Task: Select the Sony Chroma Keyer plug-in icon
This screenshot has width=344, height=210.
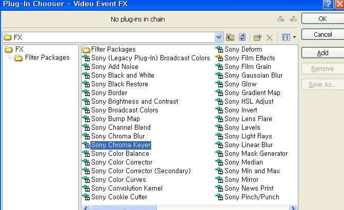Action: [x=86, y=145]
